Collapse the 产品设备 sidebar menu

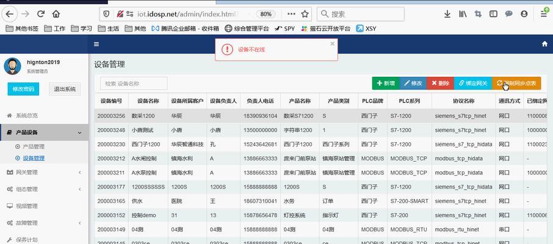pos(44,132)
